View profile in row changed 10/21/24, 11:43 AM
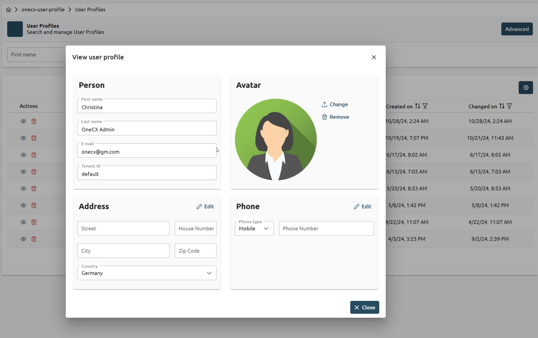The height and width of the screenshot is (338, 538). 23,138
